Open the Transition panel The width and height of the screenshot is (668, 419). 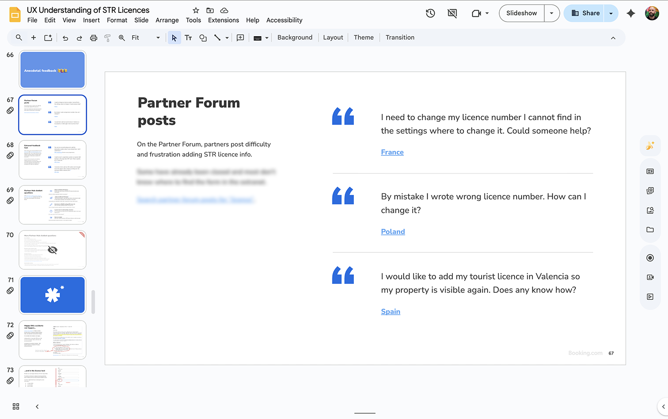click(x=399, y=37)
